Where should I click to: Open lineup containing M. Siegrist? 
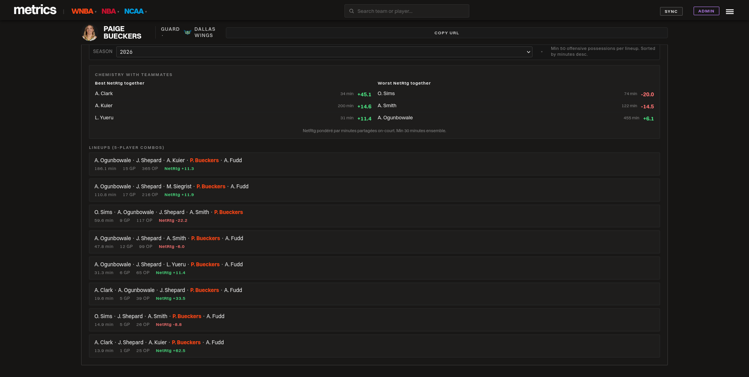click(374, 190)
